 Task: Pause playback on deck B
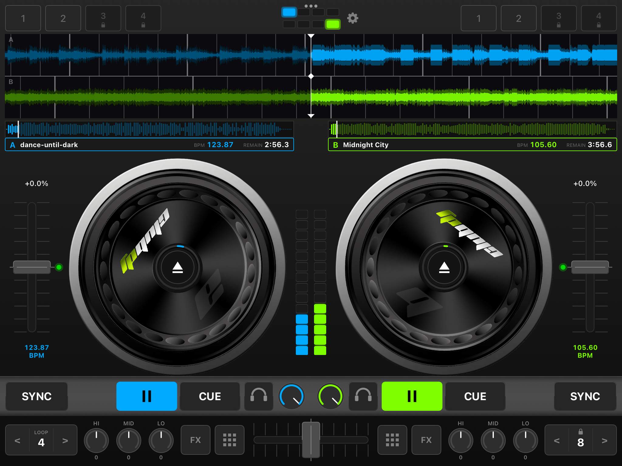(412, 396)
